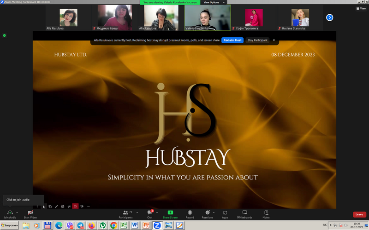Click the green Share Screen button
The height and width of the screenshot is (230, 369).
pos(170,214)
